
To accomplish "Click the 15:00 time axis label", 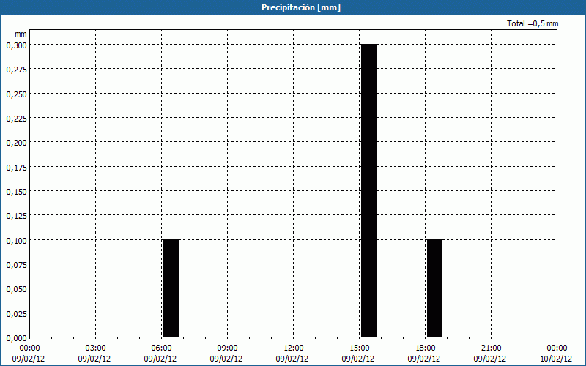I will tap(359, 348).
